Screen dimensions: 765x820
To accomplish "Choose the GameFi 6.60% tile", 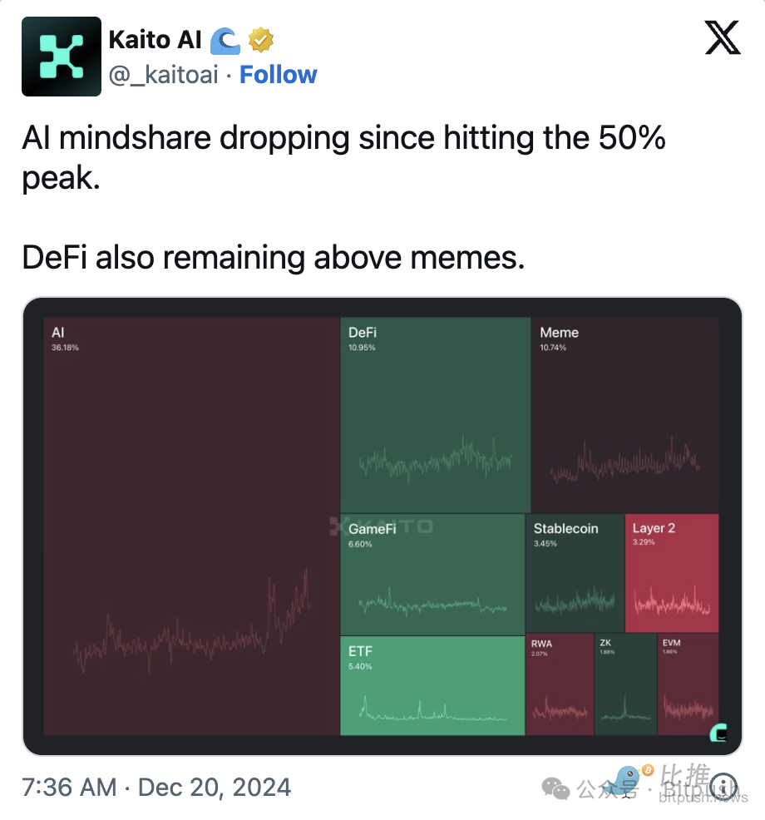I will [x=432, y=574].
